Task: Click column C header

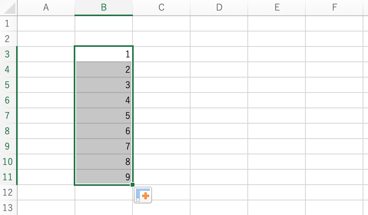Action: [x=161, y=7]
